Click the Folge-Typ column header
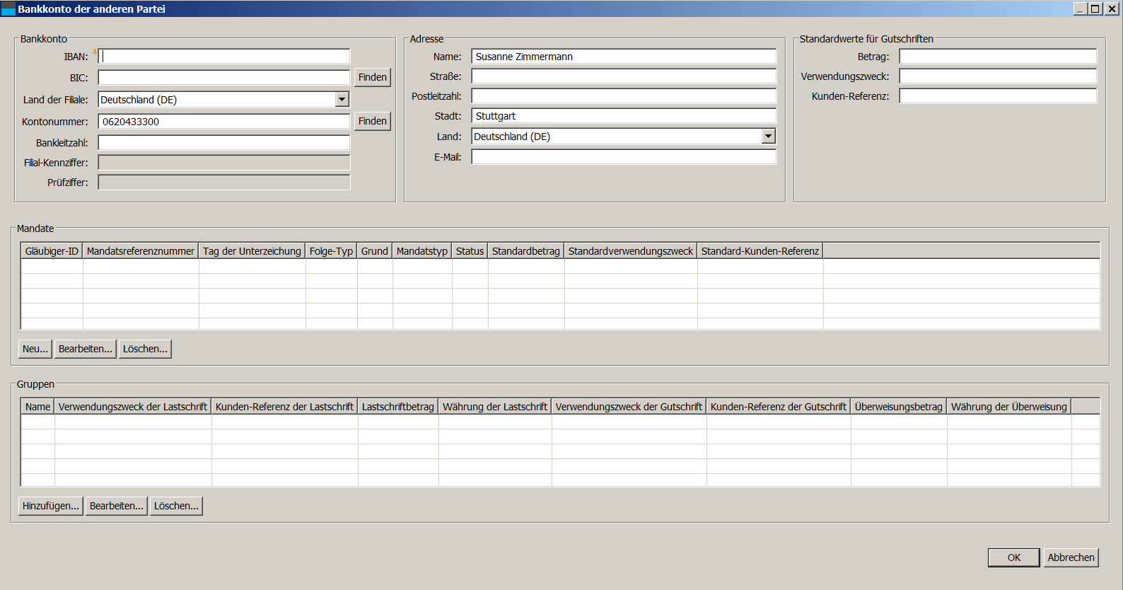Screen dimensions: 1123x590 tap(331, 251)
